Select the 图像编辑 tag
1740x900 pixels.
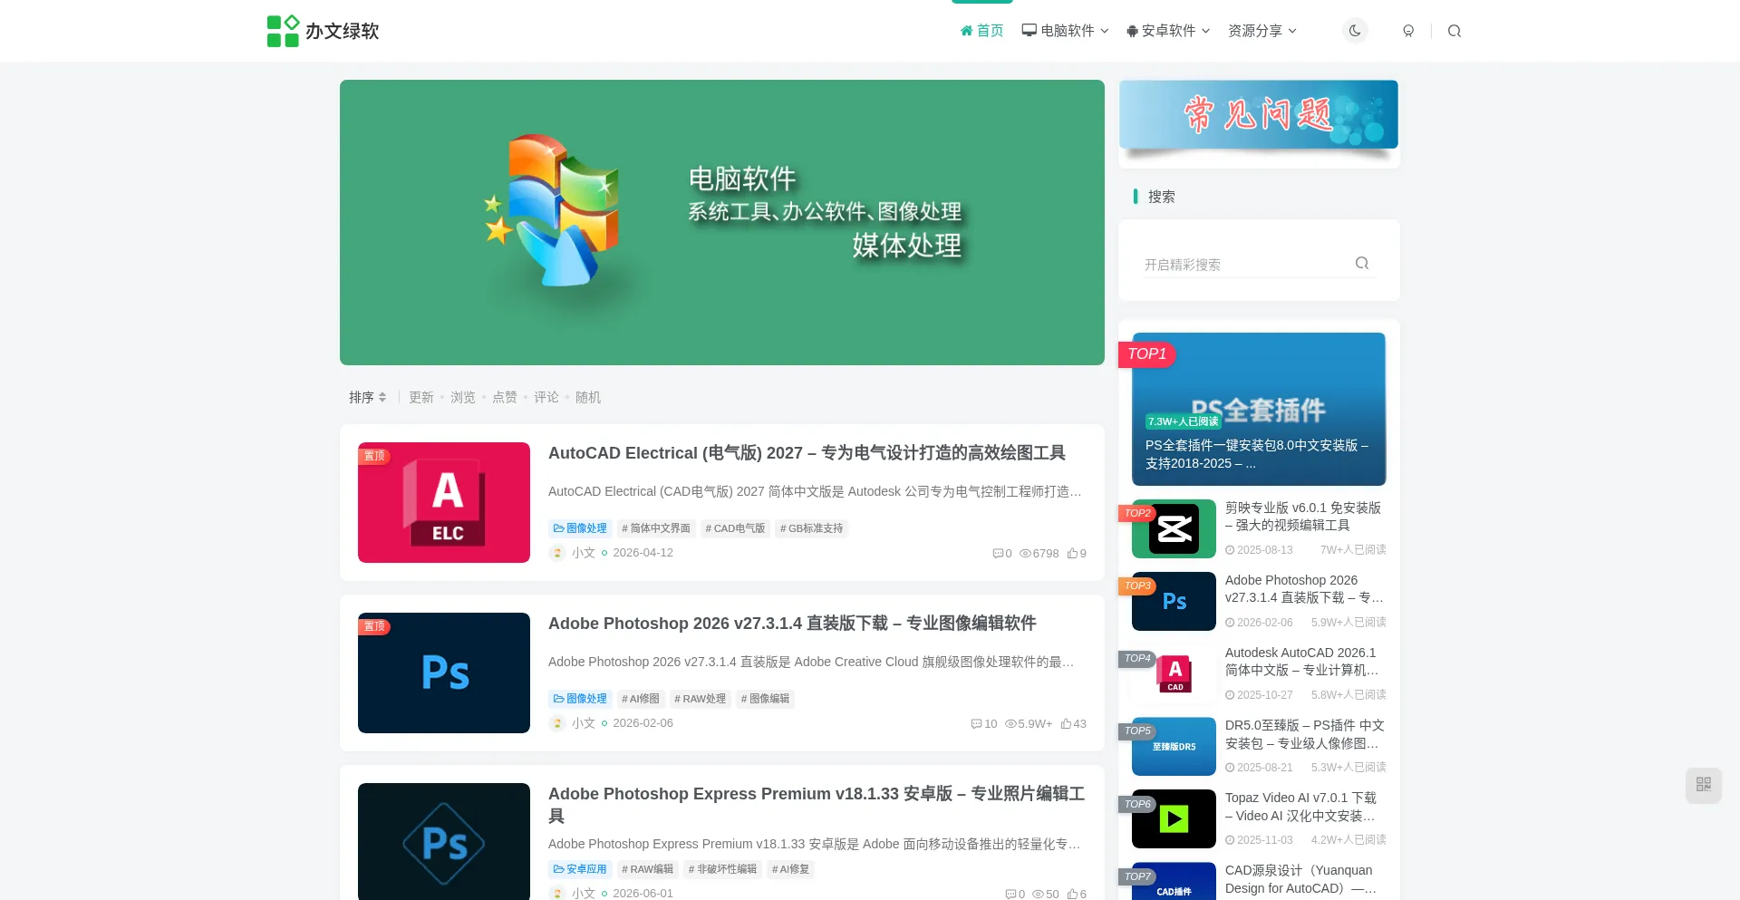765,699
